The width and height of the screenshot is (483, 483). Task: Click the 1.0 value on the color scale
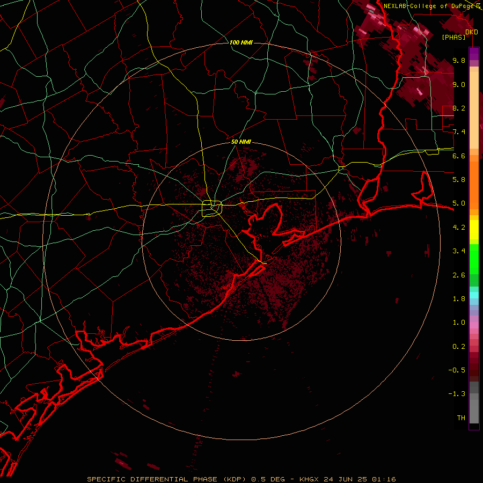[x=459, y=323]
